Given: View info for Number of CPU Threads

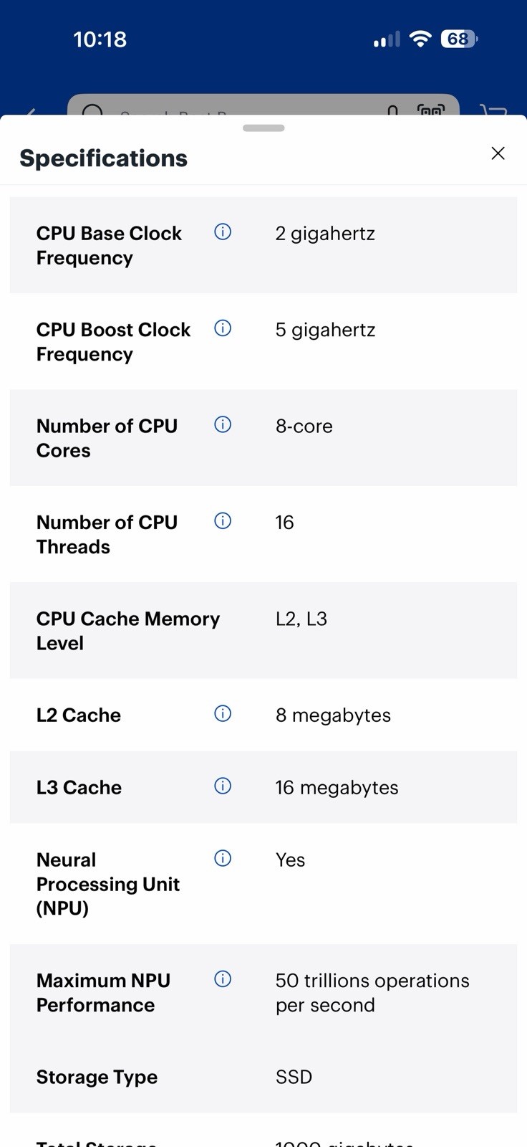Looking at the screenshot, I should tap(223, 520).
